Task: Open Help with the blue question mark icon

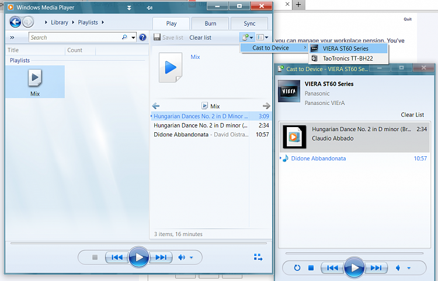Action: (x=142, y=37)
